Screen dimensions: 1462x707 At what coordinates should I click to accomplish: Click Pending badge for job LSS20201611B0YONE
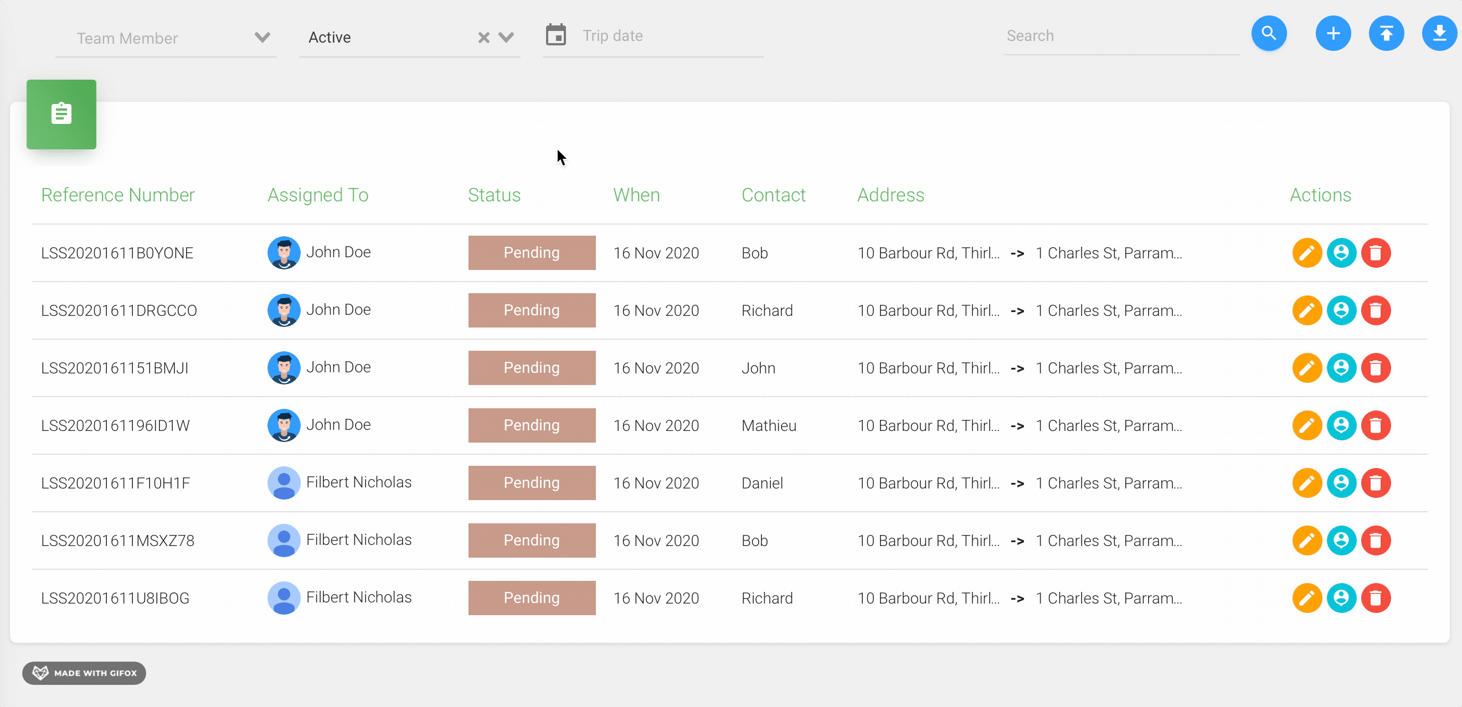pos(532,253)
